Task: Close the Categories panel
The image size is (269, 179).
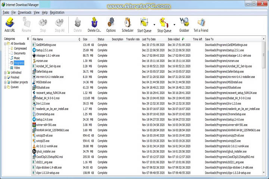Action: click(x=28, y=39)
